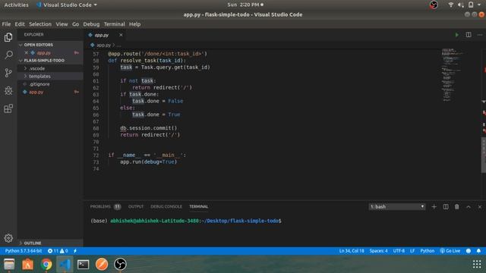Click the feedback smiley in status bar

pos(469,251)
